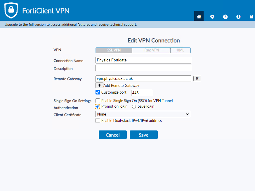Click the Connection Name input field
This screenshot has height=191, width=255.
pyautogui.click(x=143, y=60)
